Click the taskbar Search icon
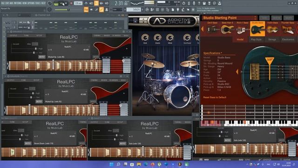 [118, 164]
